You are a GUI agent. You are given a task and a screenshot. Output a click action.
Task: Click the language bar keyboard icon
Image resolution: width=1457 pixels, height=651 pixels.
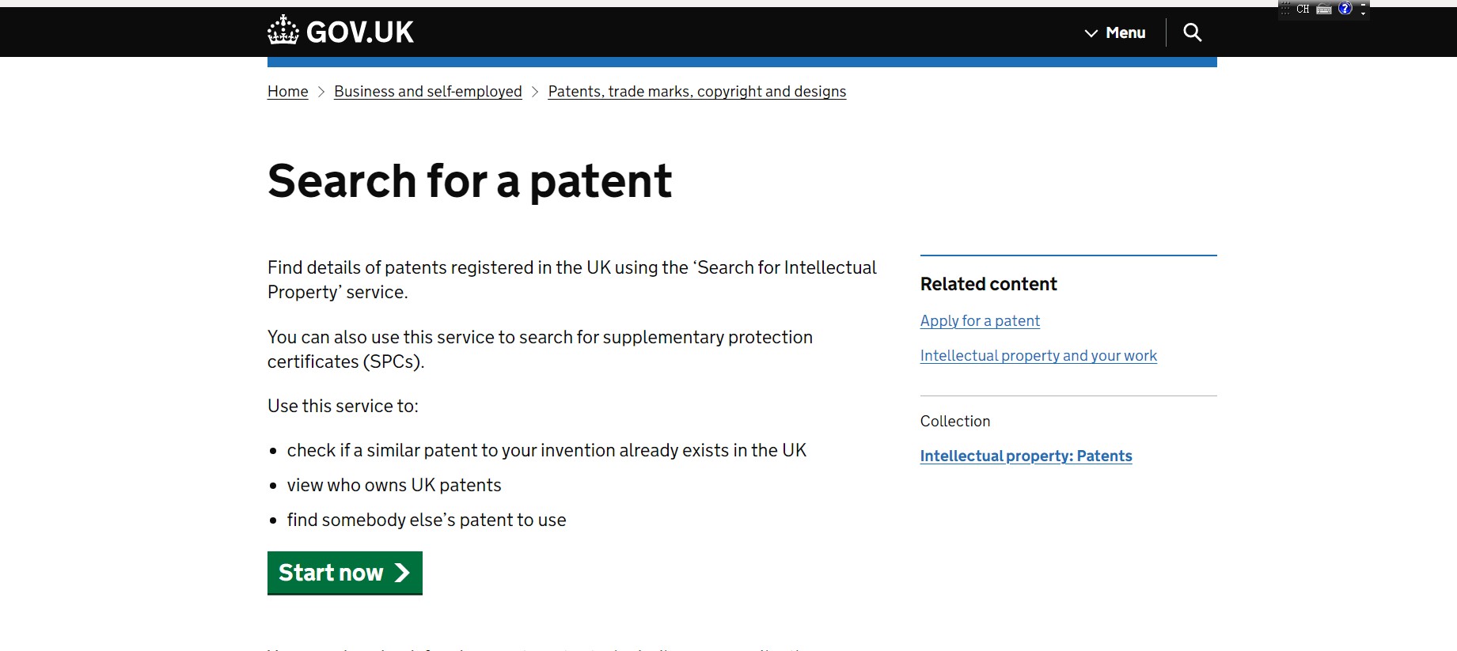1324,9
